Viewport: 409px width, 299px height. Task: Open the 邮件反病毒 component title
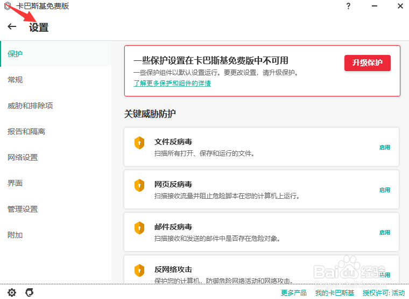click(173, 227)
